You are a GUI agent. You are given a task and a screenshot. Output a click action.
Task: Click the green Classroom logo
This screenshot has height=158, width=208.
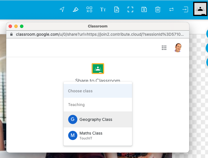(98, 69)
